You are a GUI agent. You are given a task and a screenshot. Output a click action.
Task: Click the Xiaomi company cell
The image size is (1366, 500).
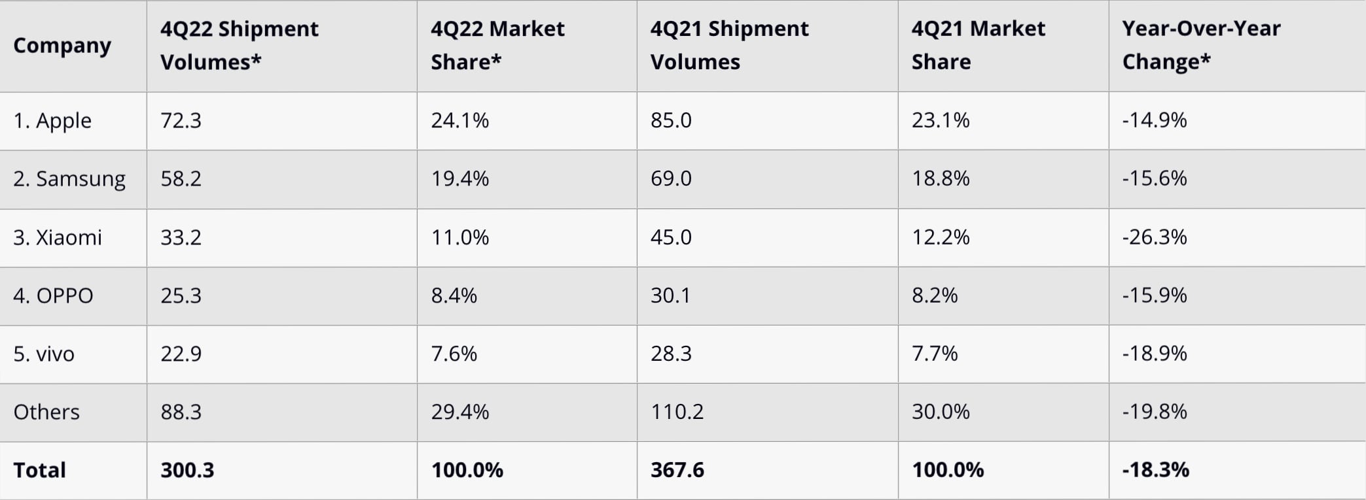coord(58,237)
